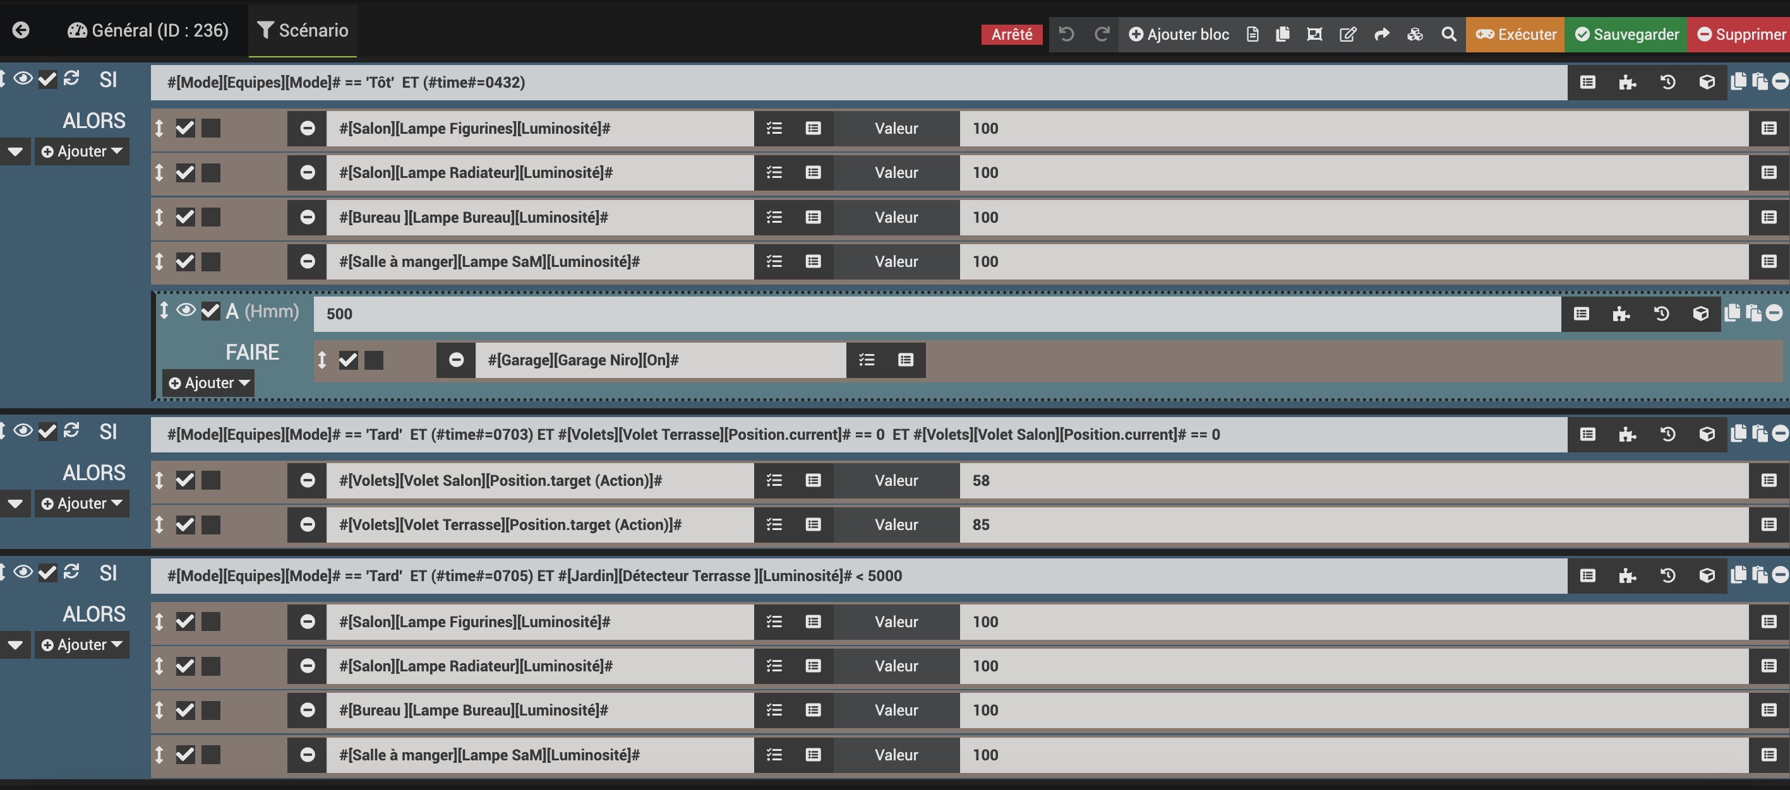Open Ajouter dropdown under FAIRE
Viewport: 1790px width, 790px height.
(x=208, y=383)
